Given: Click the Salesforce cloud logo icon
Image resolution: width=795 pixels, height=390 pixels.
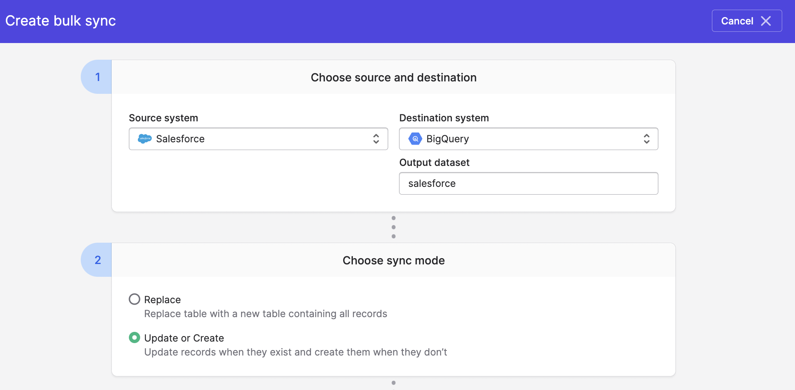Looking at the screenshot, I should (x=145, y=139).
